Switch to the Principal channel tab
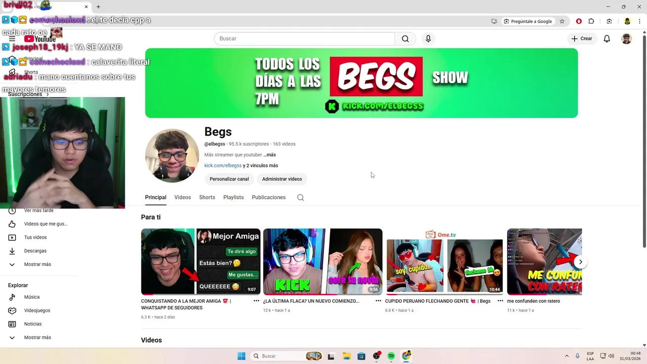The width and height of the screenshot is (647, 364). pyautogui.click(x=156, y=198)
